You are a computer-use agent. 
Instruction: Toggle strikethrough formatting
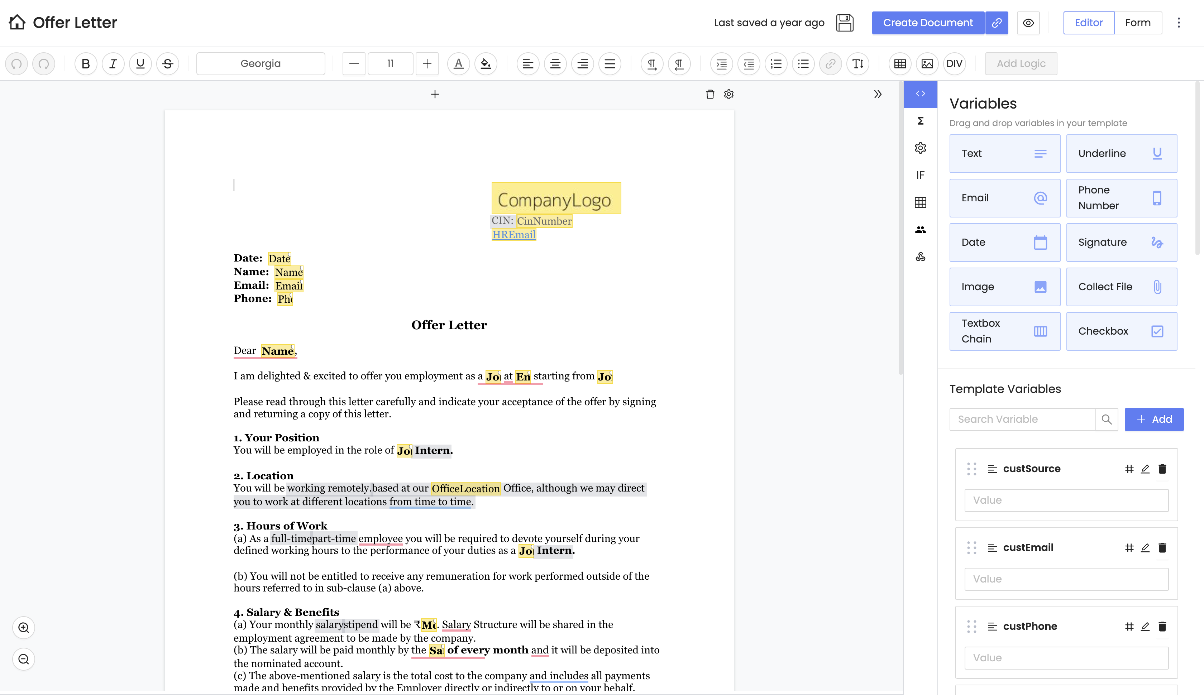click(168, 63)
